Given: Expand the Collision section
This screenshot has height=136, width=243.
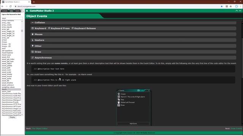Looking at the screenshot, I should tap(133, 23).
